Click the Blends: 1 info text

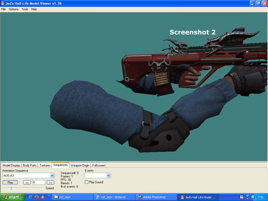67,183
